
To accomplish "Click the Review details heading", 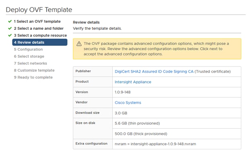I will 86,22.
